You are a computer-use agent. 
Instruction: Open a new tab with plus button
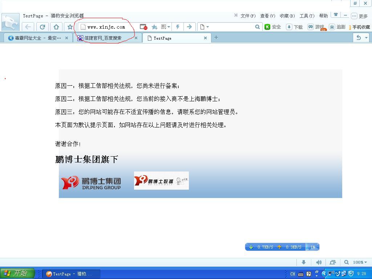(x=216, y=37)
